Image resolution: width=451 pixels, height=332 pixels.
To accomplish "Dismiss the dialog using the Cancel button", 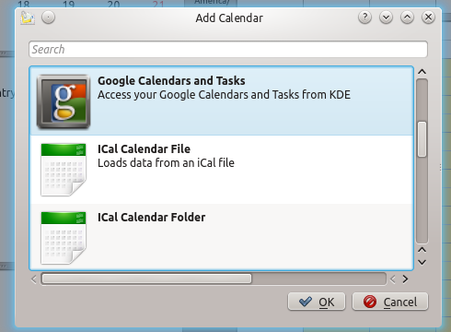I will [390, 302].
